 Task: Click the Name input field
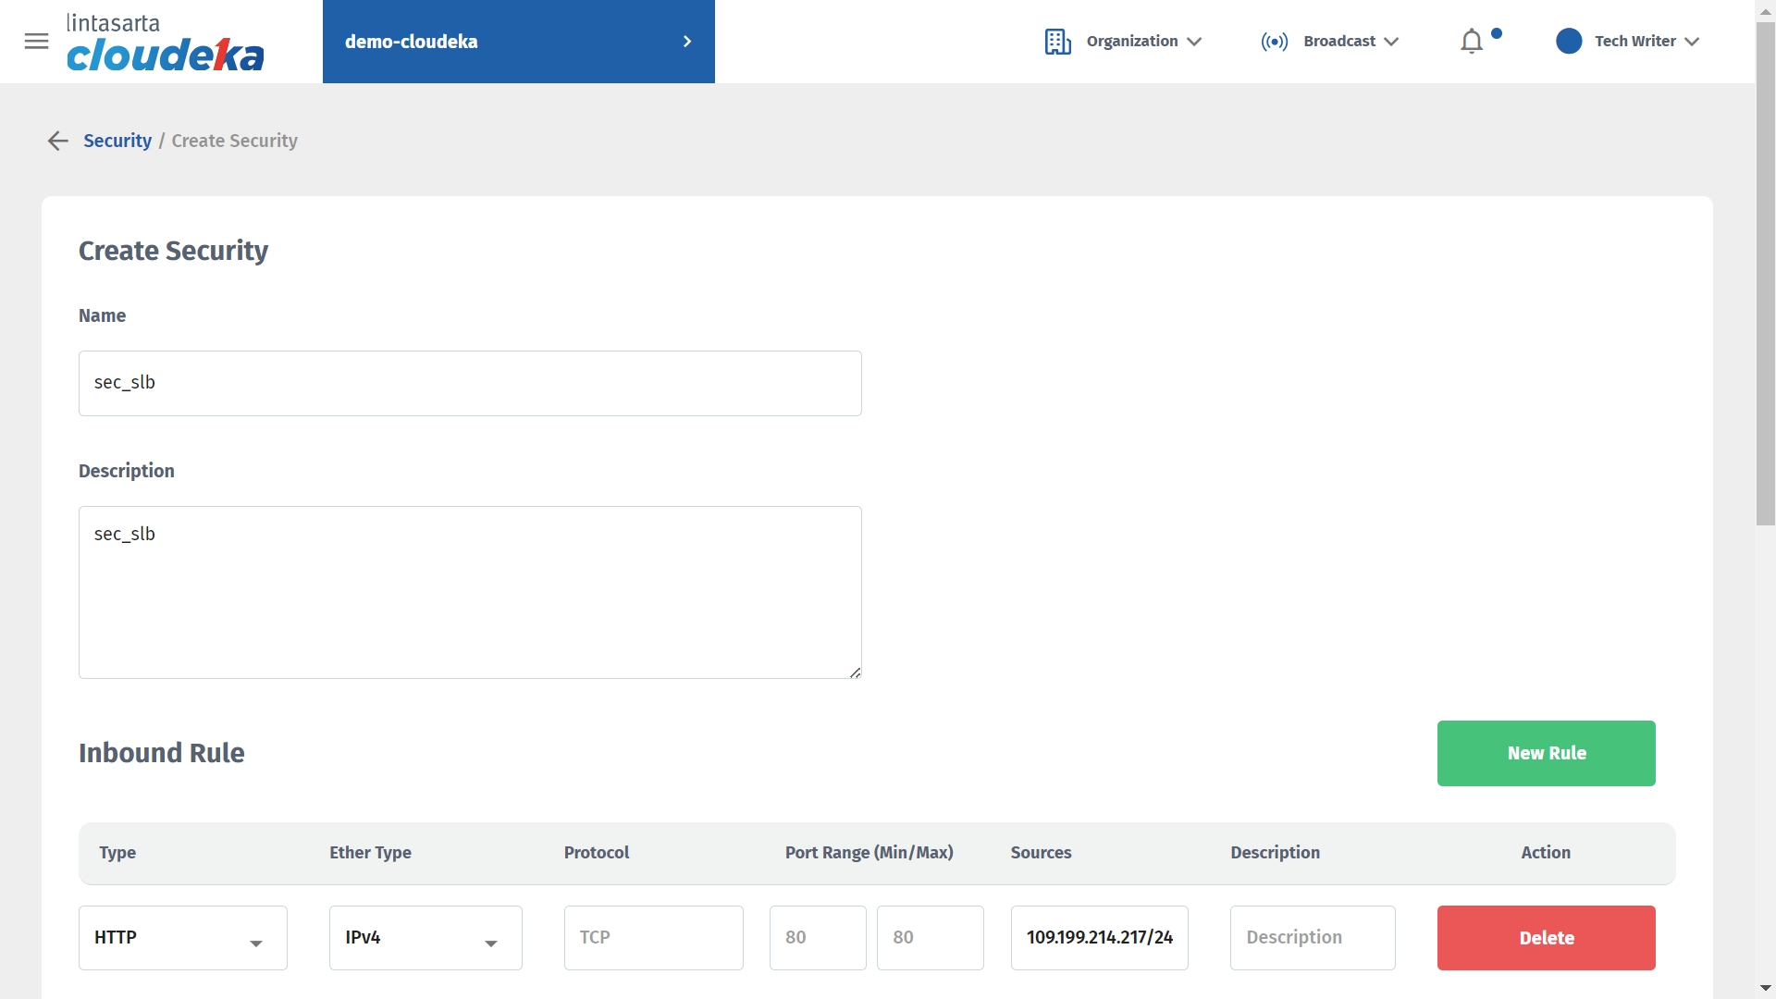click(470, 383)
